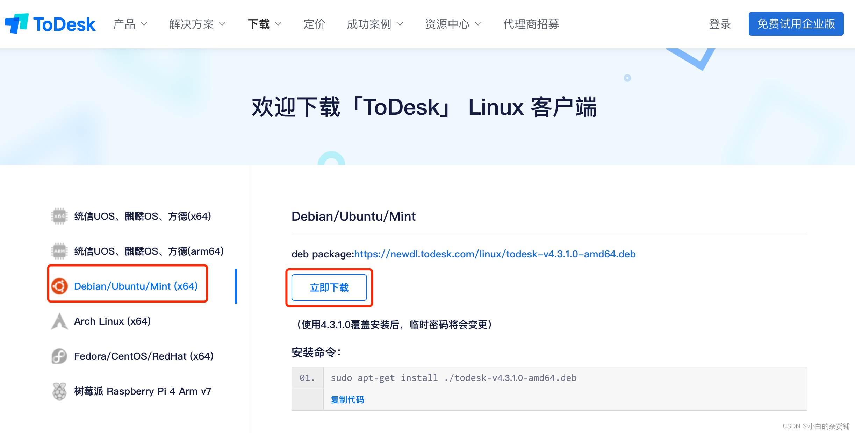Viewport: 855px width, 433px height.
Task: Select the Arch Linux (x64) sidebar entry
Action: (113, 321)
